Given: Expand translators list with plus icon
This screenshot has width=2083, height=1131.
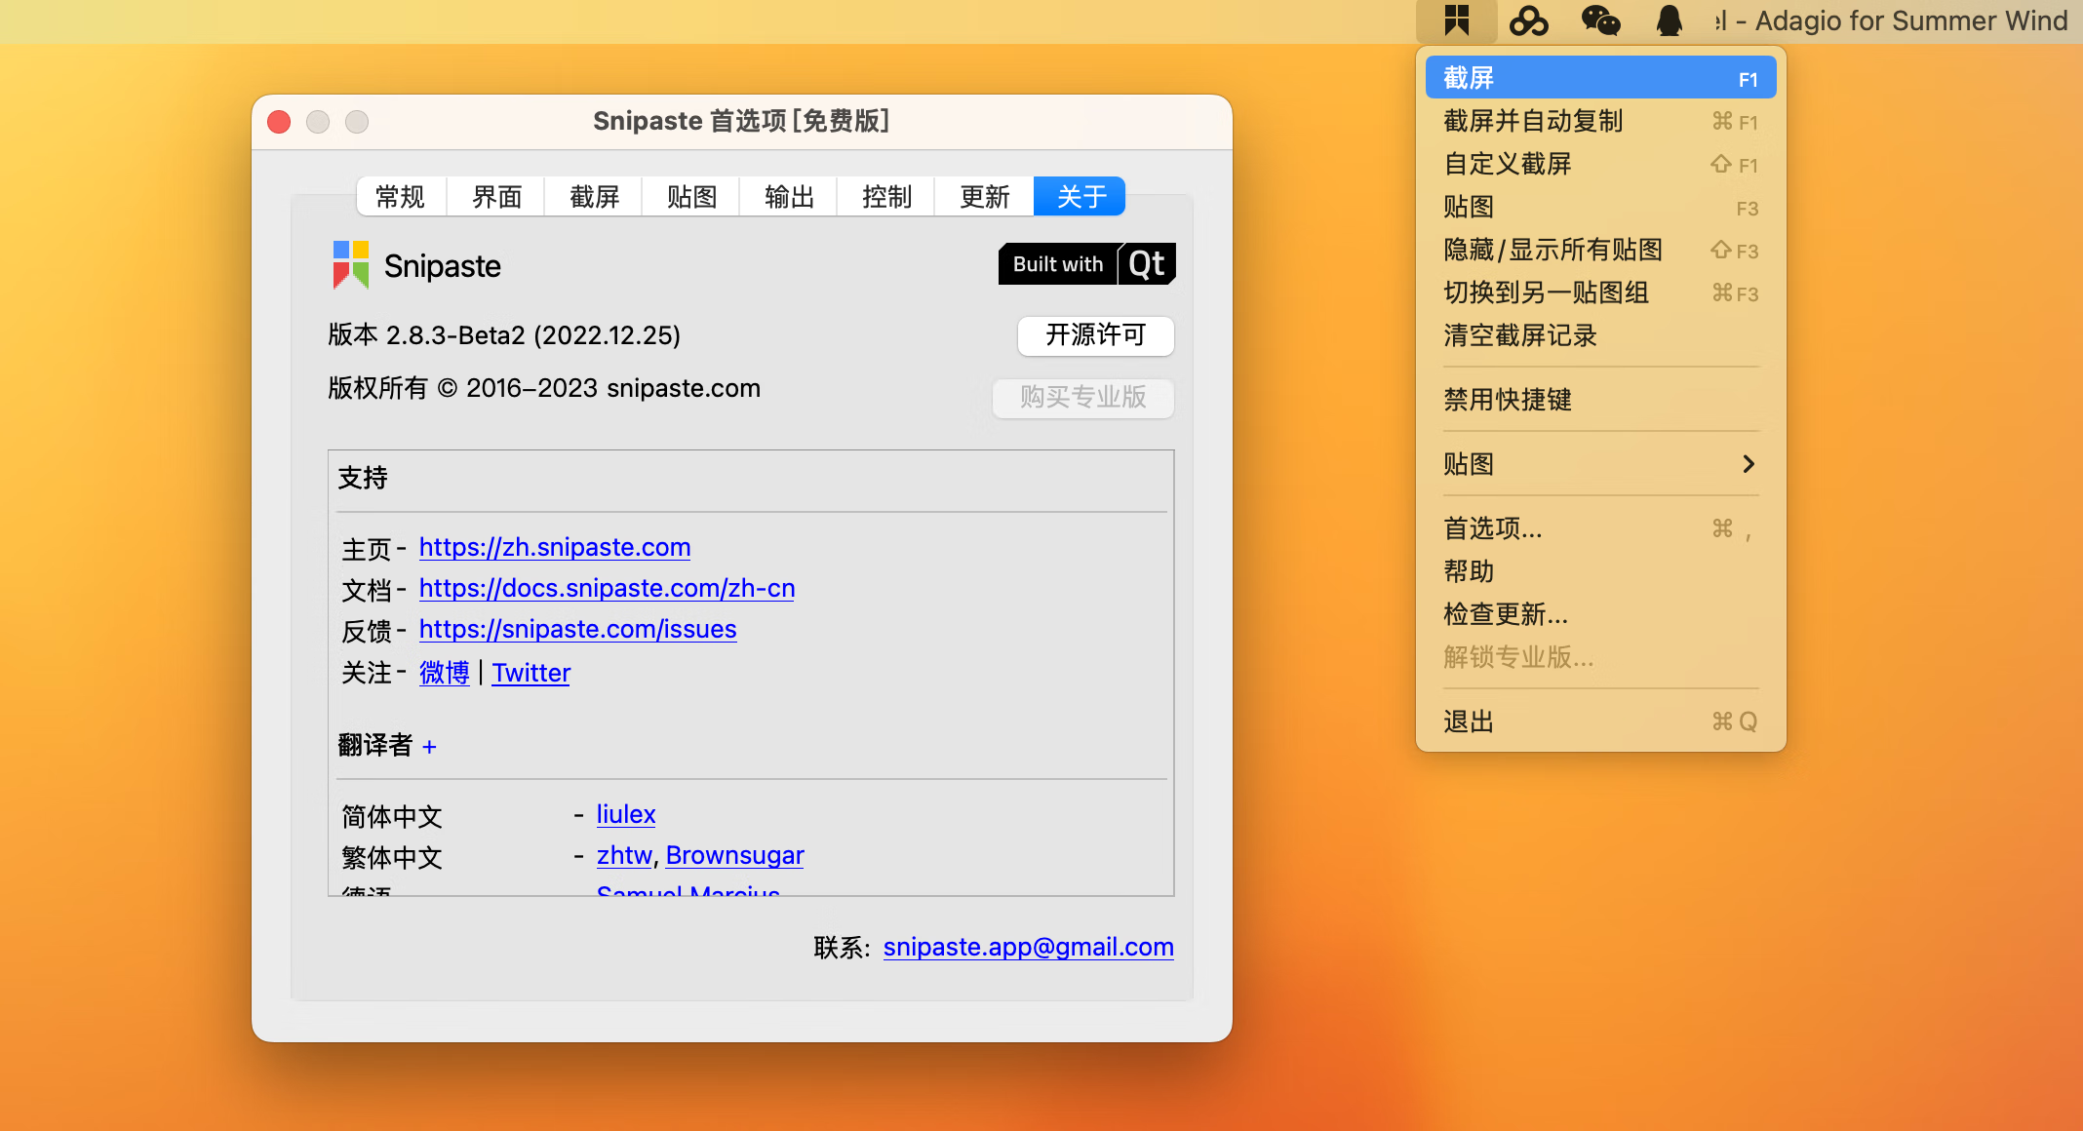Looking at the screenshot, I should click(x=429, y=747).
